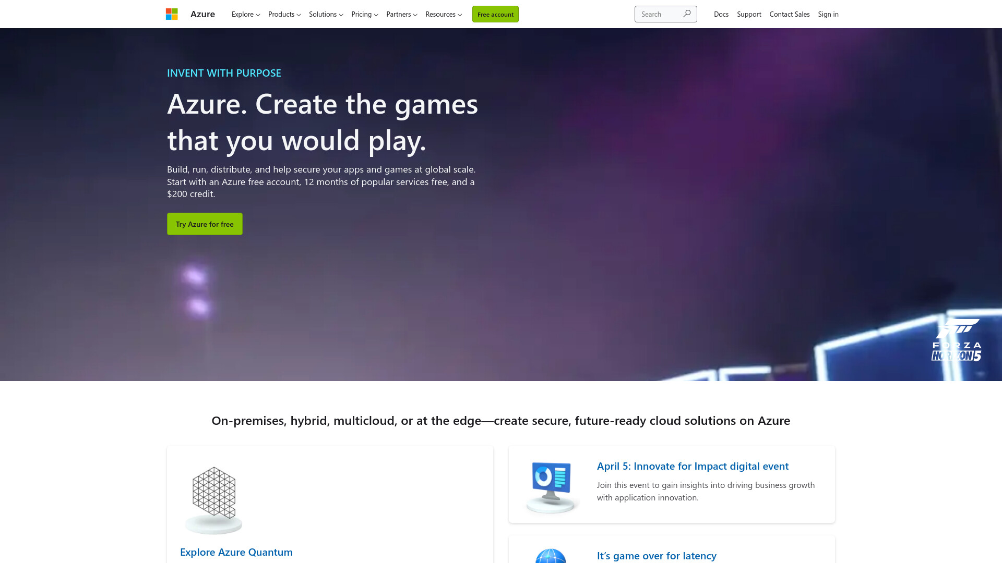Open the Solutions dropdown

pos(326,14)
